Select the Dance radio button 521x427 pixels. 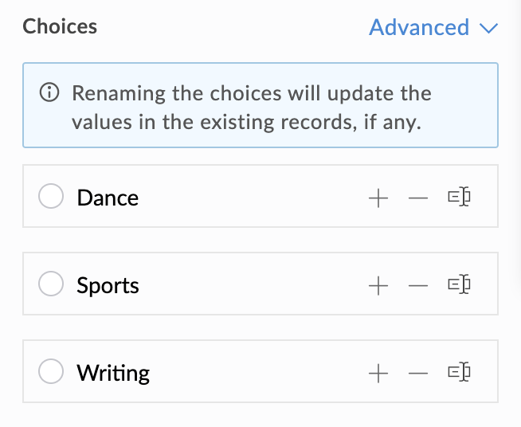click(51, 197)
